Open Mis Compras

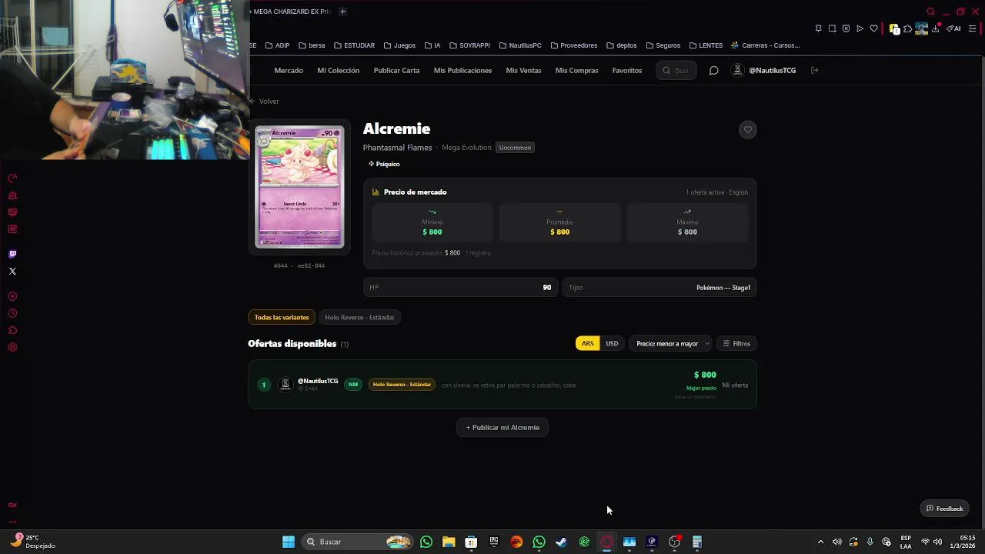point(576,71)
